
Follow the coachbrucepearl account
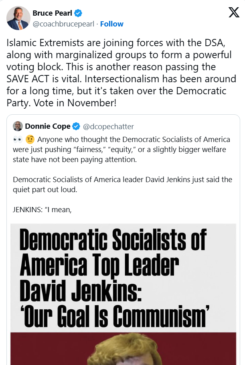coord(112,24)
